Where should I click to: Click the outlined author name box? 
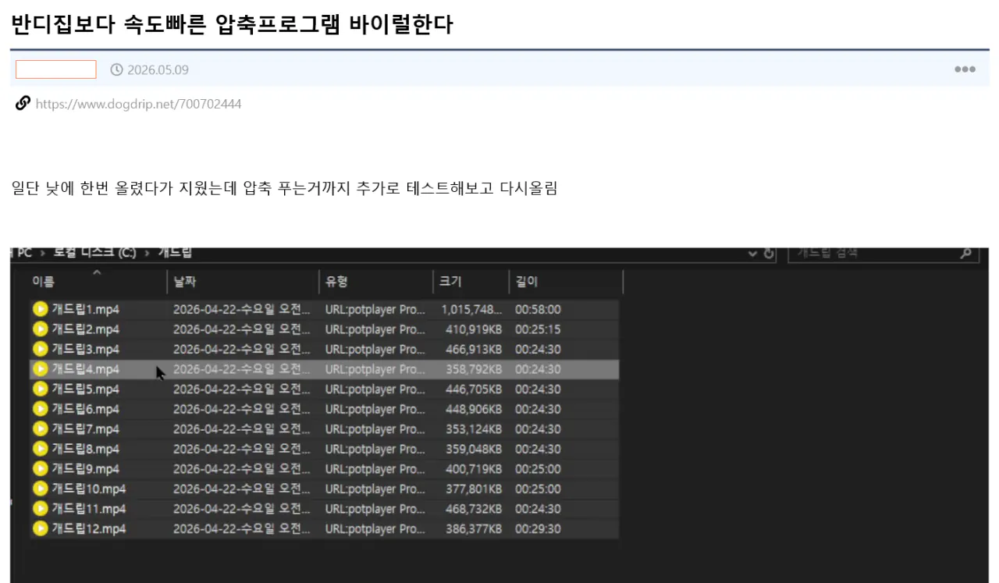56,69
